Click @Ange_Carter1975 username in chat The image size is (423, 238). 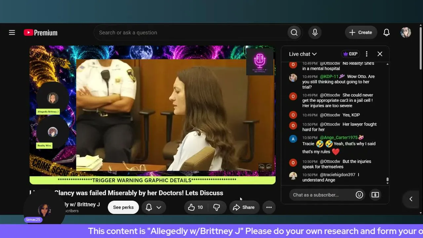(339, 138)
